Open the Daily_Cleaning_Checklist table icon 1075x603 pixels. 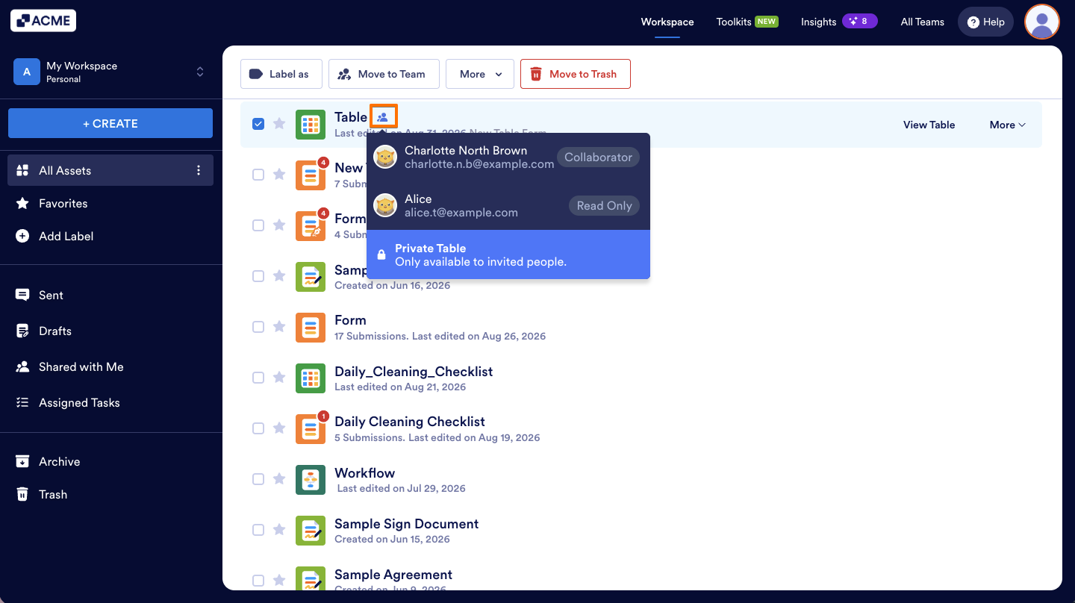311,378
